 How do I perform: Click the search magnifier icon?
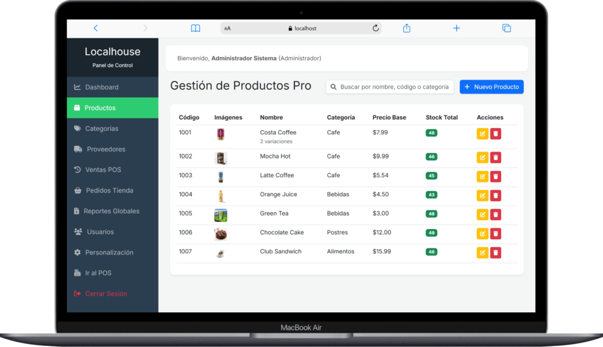point(334,87)
